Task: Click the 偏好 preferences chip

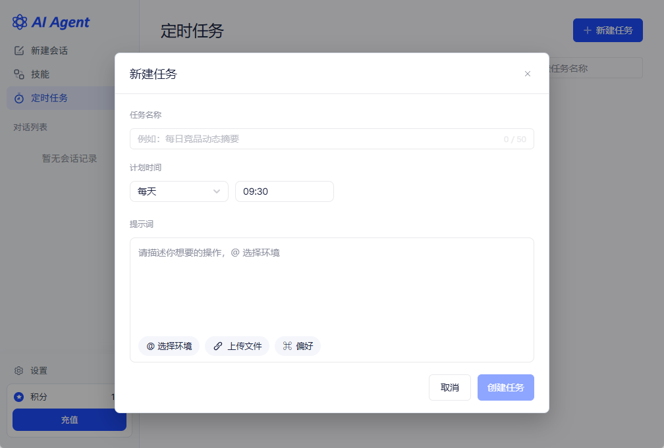Action: coord(298,346)
